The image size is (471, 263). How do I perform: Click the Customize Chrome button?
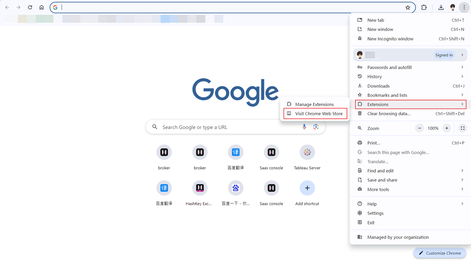tap(440, 253)
